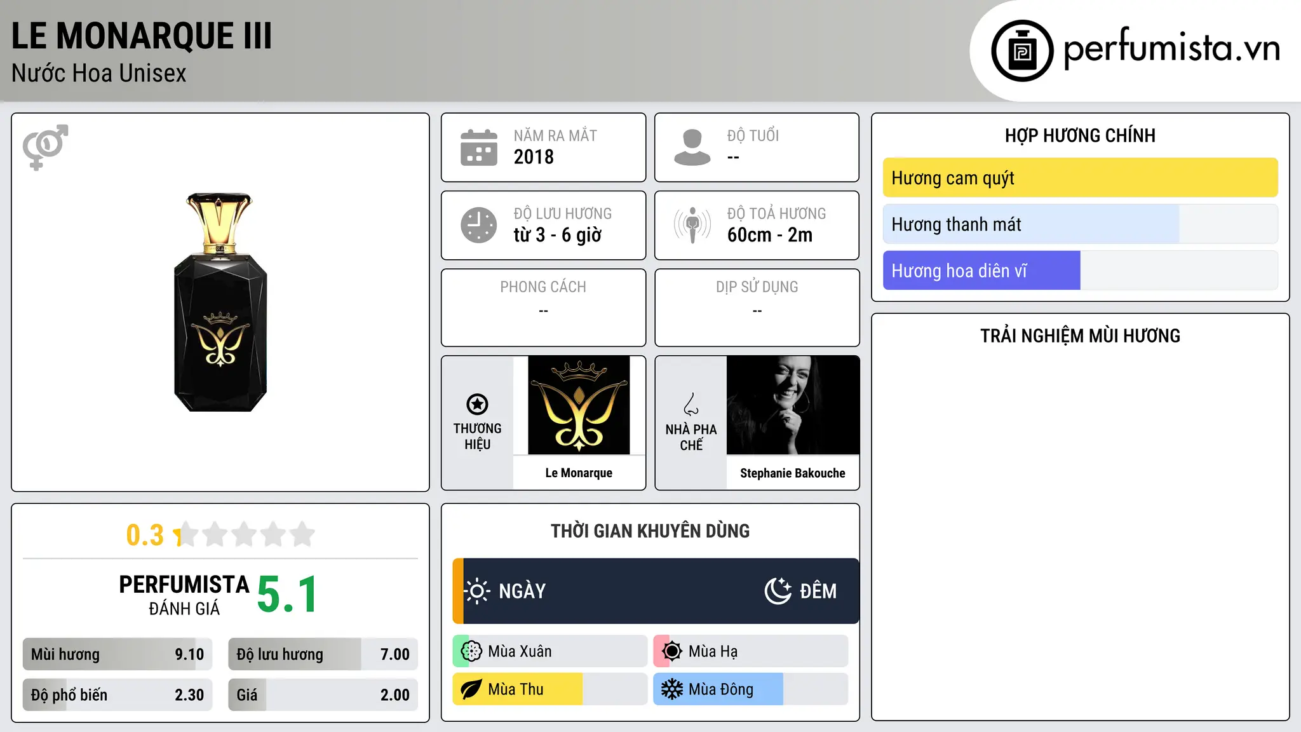Click the unisex gender symbol icon

tap(45, 147)
